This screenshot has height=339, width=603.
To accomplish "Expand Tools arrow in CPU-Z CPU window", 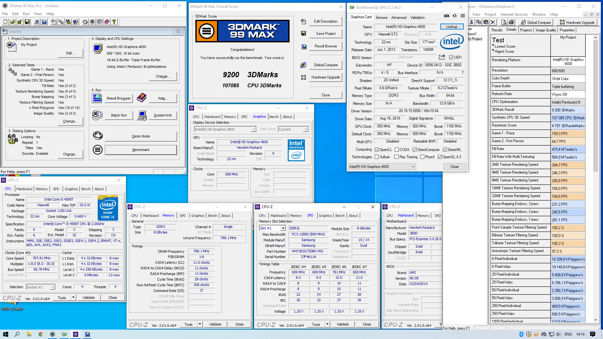I will click(73, 298).
